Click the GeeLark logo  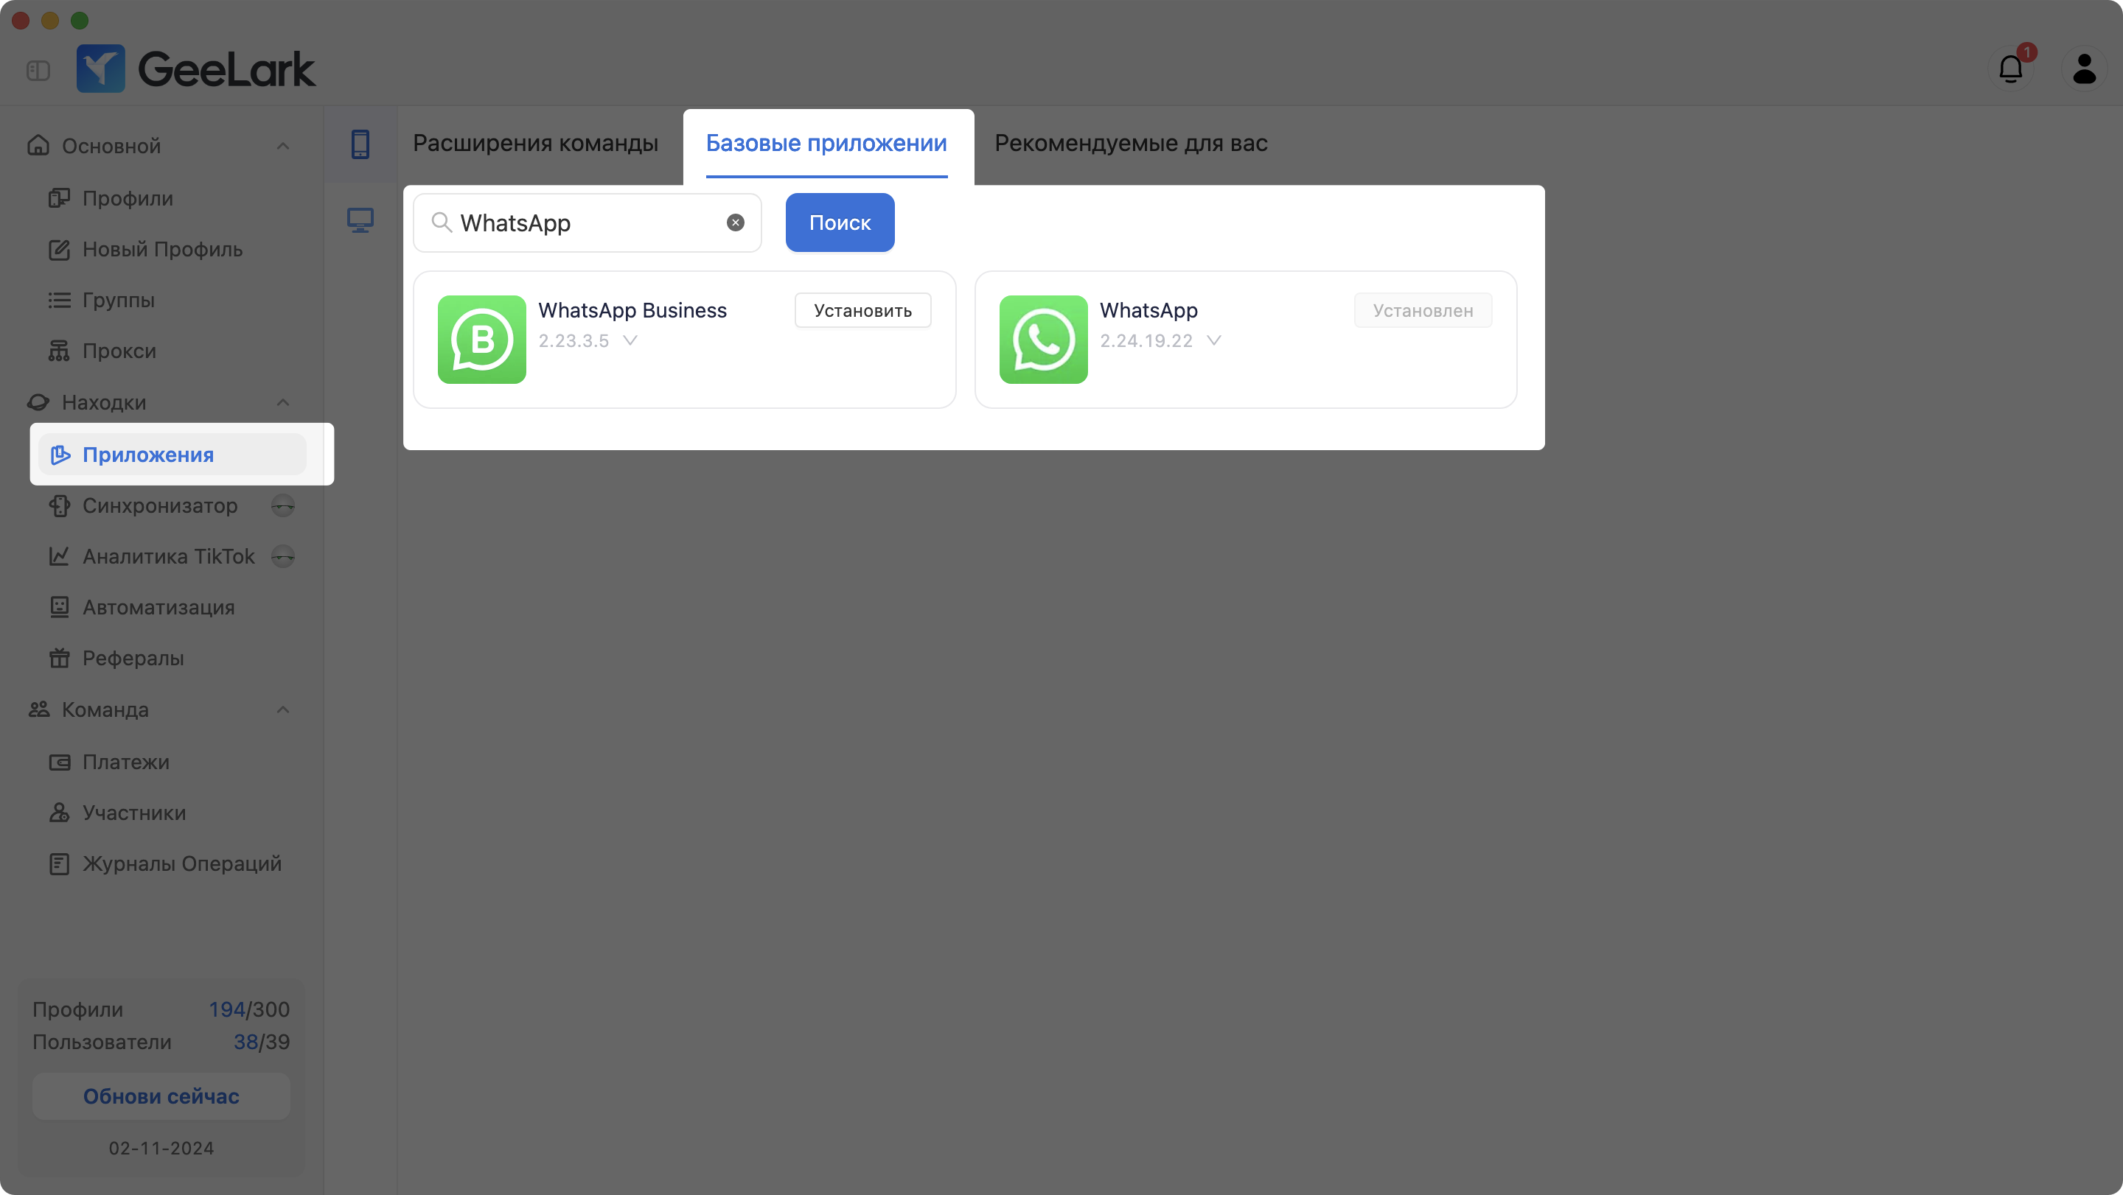pyautogui.click(x=196, y=69)
